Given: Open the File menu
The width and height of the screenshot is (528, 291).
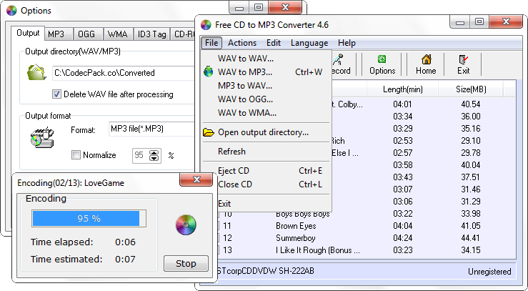Looking at the screenshot, I should tap(211, 43).
